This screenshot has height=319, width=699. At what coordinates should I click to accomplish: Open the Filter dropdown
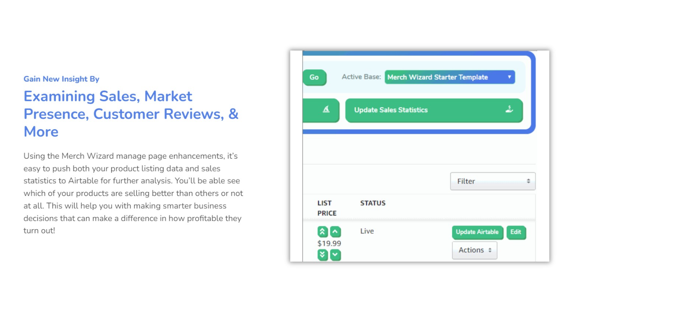coord(493,181)
